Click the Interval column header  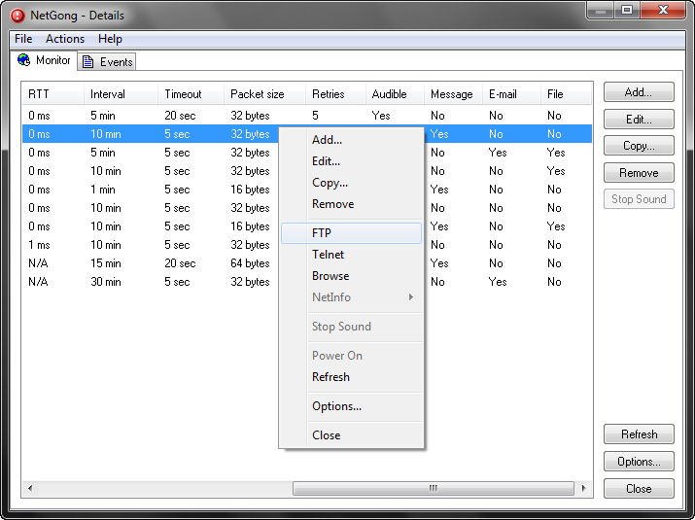108,94
